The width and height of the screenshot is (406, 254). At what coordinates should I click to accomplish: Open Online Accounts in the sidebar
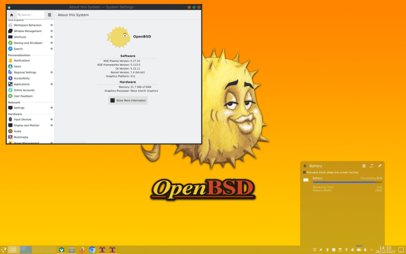[x=24, y=90]
